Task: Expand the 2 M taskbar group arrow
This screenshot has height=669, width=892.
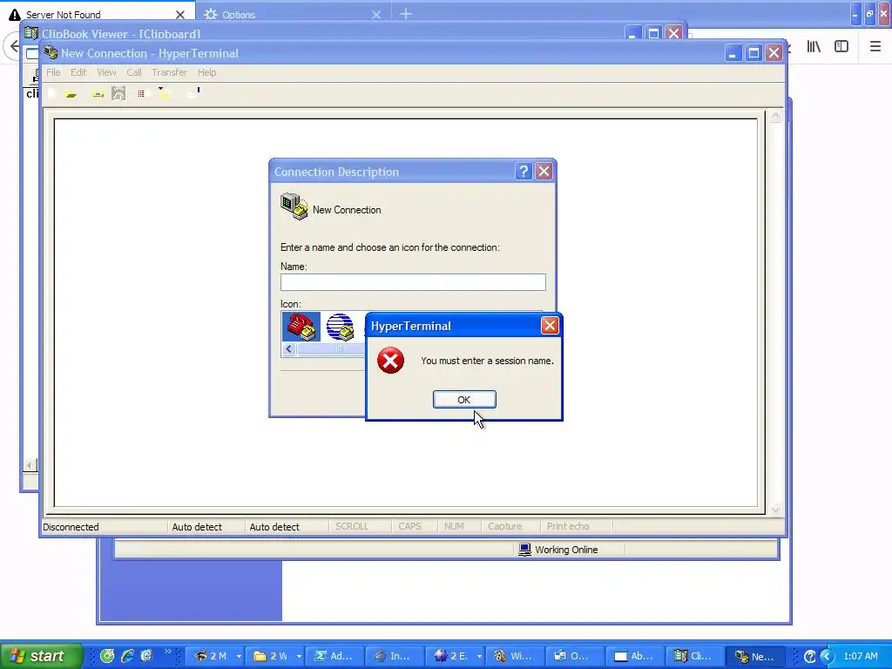Action: 239,657
